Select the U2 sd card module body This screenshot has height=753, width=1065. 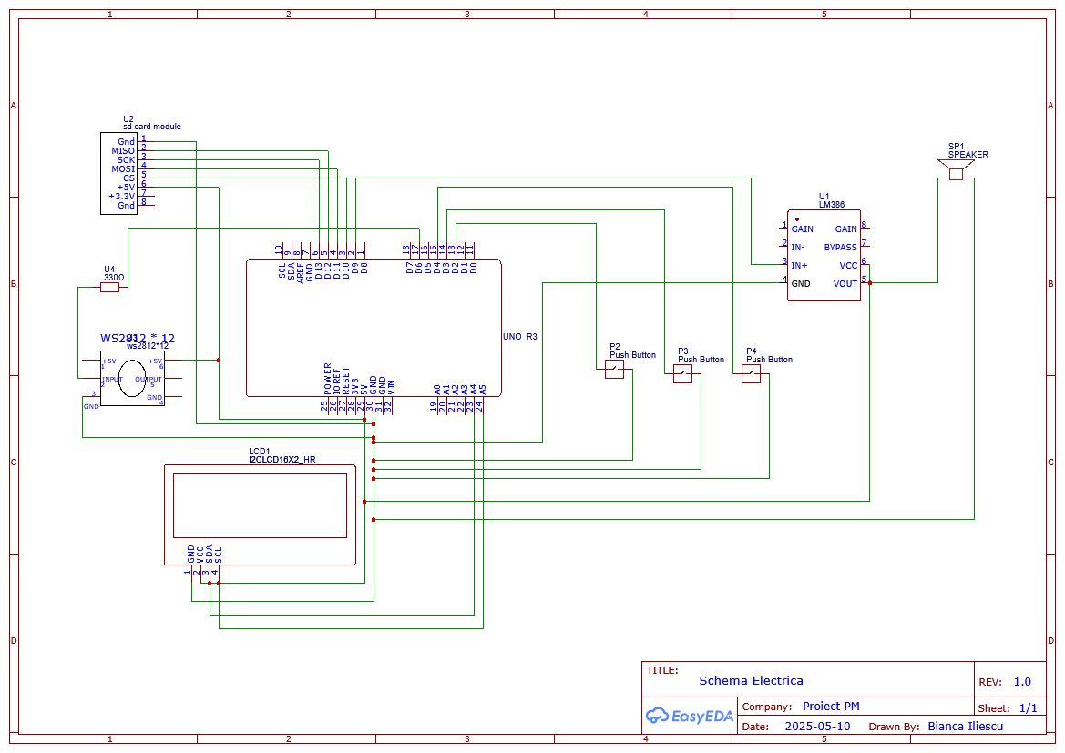click(x=118, y=174)
